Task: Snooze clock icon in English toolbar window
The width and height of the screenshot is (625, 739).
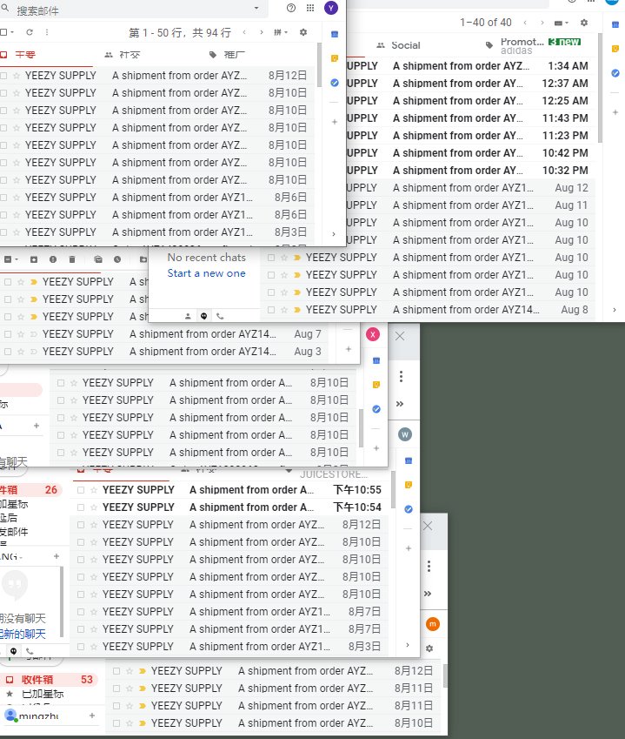Action: coord(117,259)
